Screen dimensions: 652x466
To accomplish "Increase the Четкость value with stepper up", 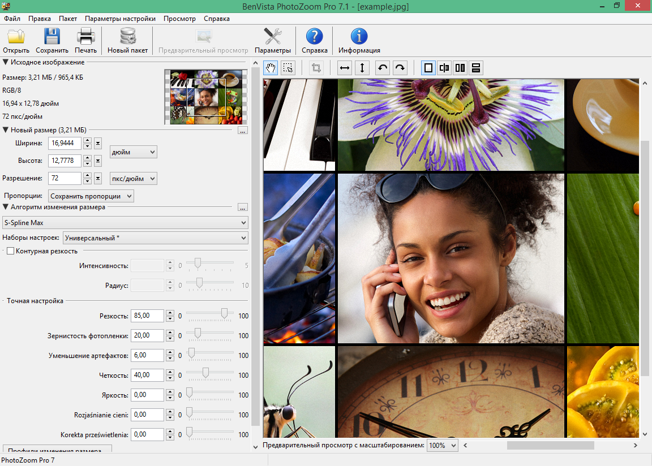I will [170, 372].
